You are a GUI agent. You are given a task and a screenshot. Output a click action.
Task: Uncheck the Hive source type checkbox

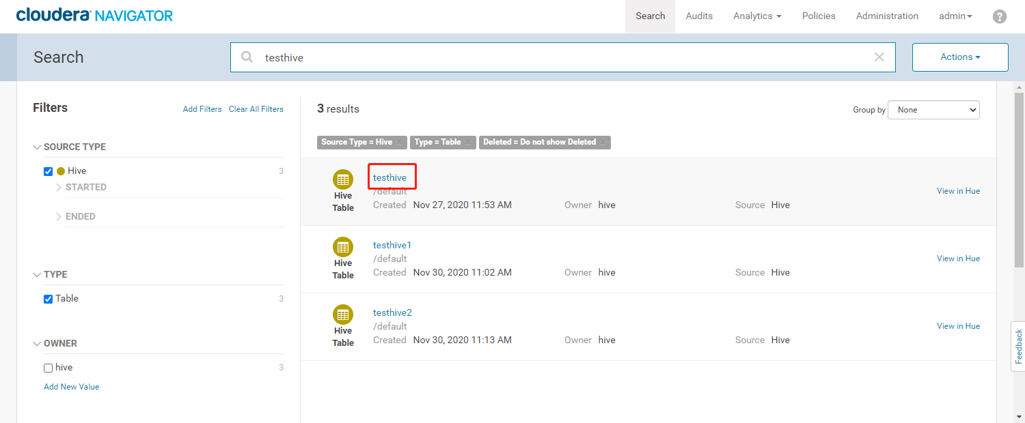pos(48,171)
